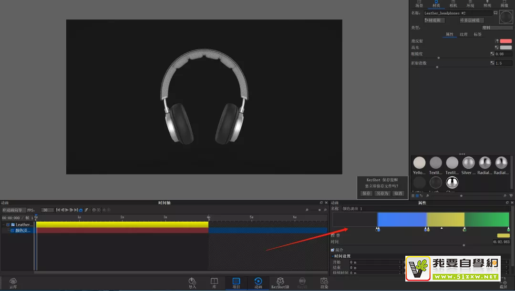Open the Library (库) panel icon

(215, 281)
